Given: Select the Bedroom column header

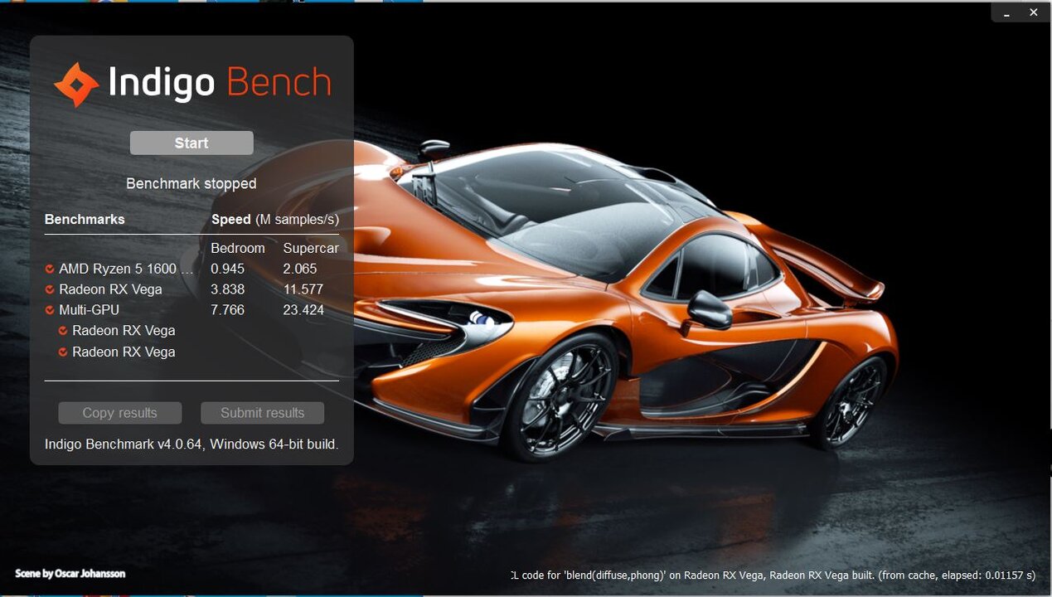Looking at the screenshot, I should tap(238, 248).
